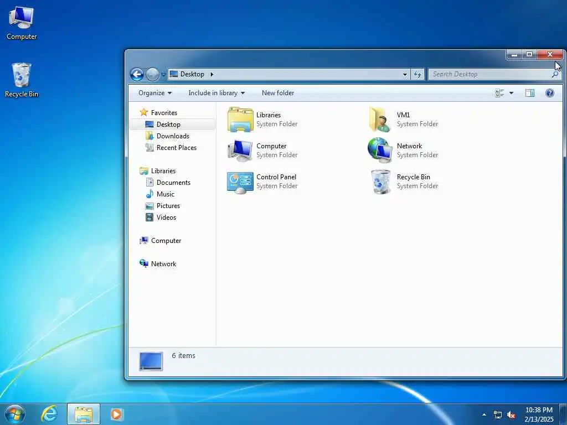This screenshot has height=425, width=567.
Task: Click the 6 items status text
Action: pos(183,356)
